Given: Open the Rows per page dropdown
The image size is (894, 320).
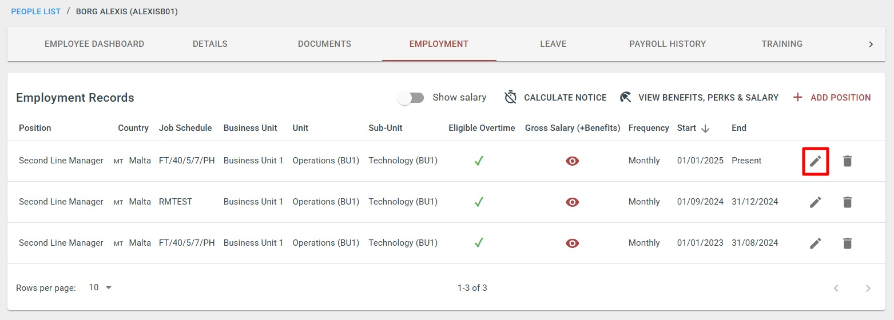Looking at the screenshot, I should 101,287.
